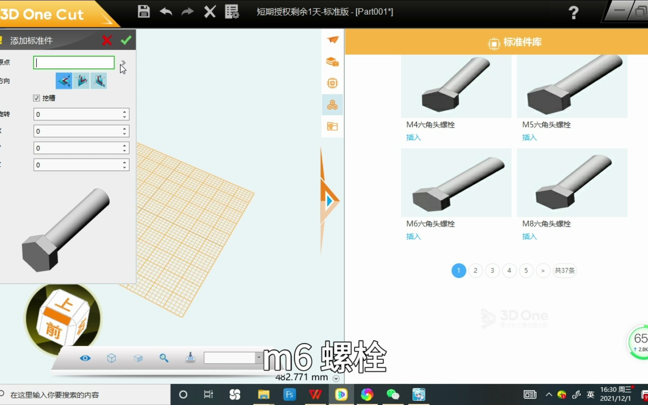Image resolution: width=648 pixels, height=405 pixels.
Task: Switch to page 2 of standard parts
Action: pyautogui.click(x=475, y=270)
